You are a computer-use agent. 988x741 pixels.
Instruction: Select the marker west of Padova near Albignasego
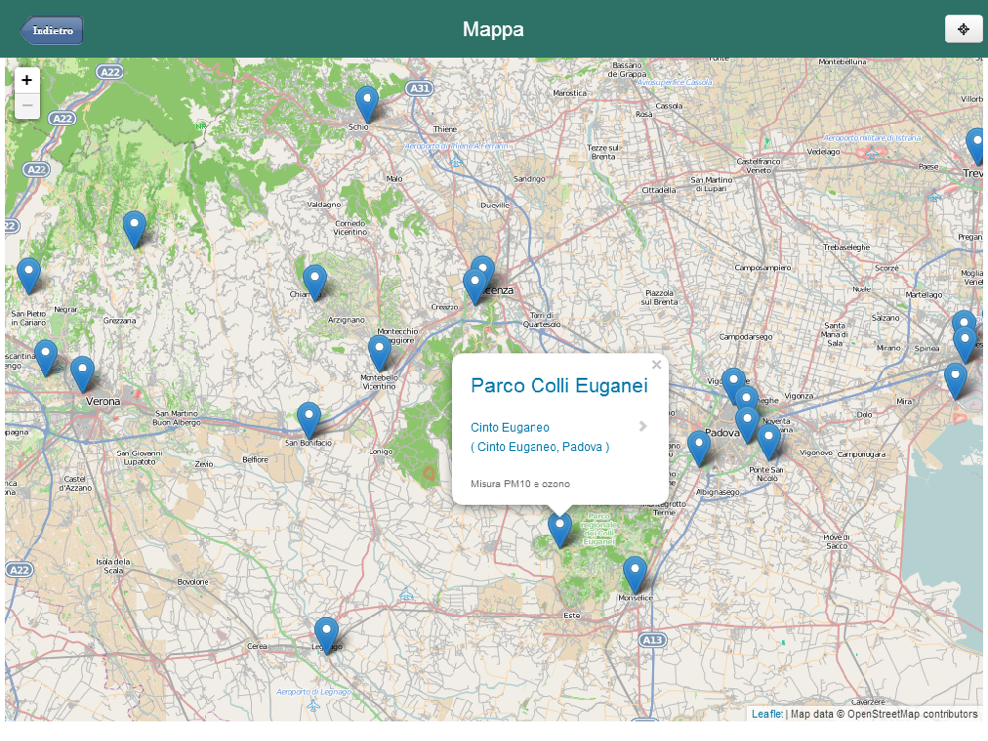pyautogui.click(x=699, y=449)
